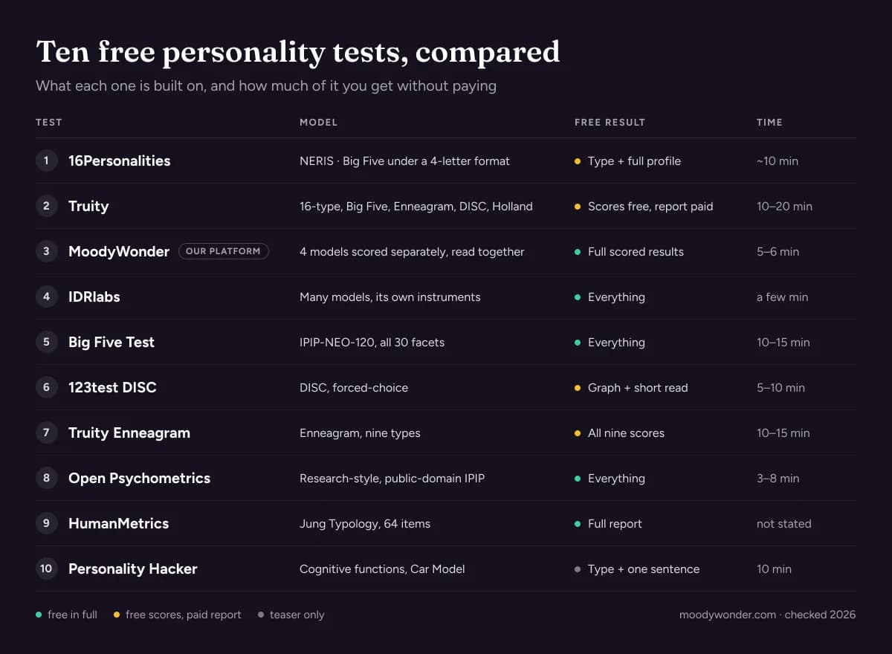Select the 123test DISC name
Screen dimensions: 892x654
tap(112, 387)
